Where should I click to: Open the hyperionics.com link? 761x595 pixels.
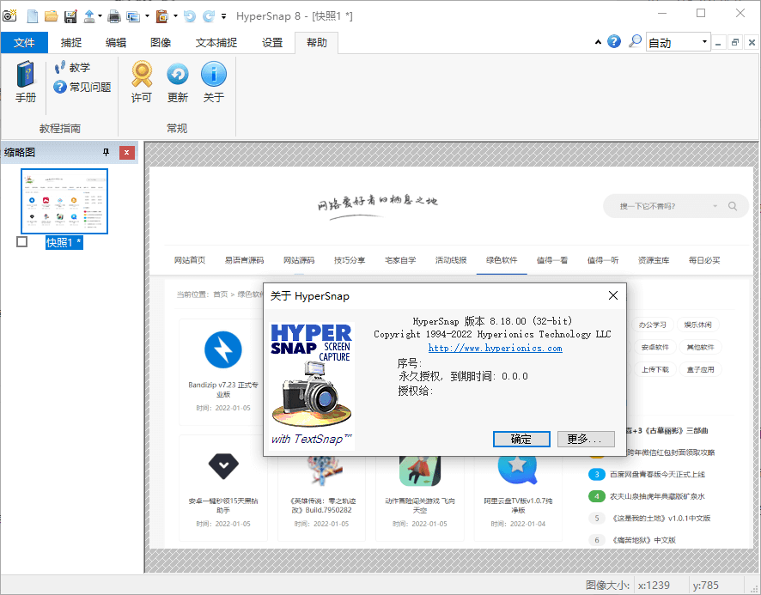pos(495,348)
